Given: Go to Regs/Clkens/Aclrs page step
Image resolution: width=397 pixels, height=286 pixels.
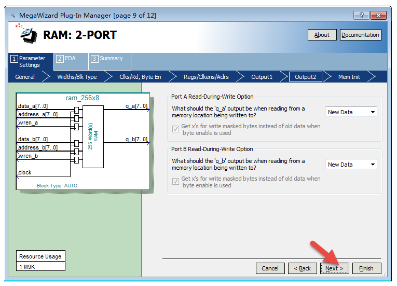Looking at the screenshot, I should (206, 77).
